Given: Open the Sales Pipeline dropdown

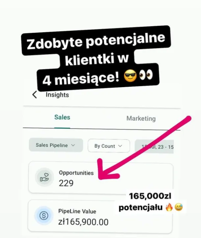Looking at the screenshot, I should click(x=56, y=145).
